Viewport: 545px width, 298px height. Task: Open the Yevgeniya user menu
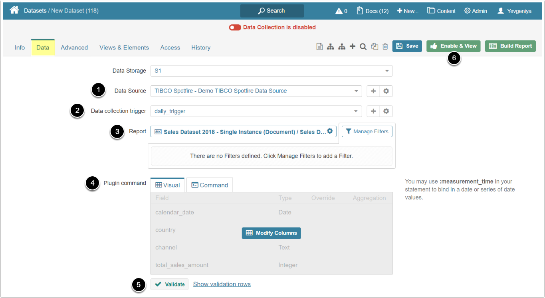pyautogui.click(x=514, y=11)
